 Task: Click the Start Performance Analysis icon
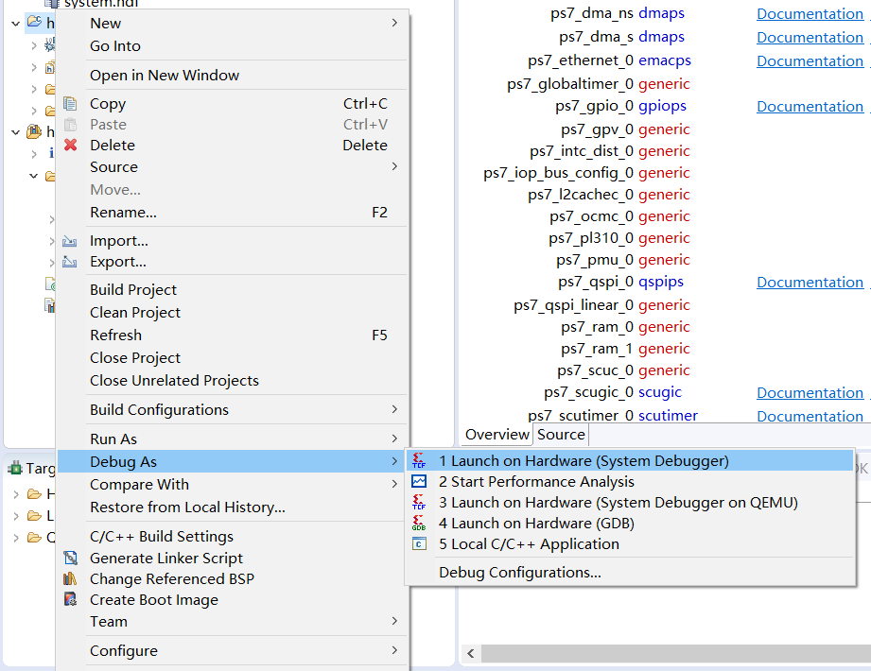(420, 482)
